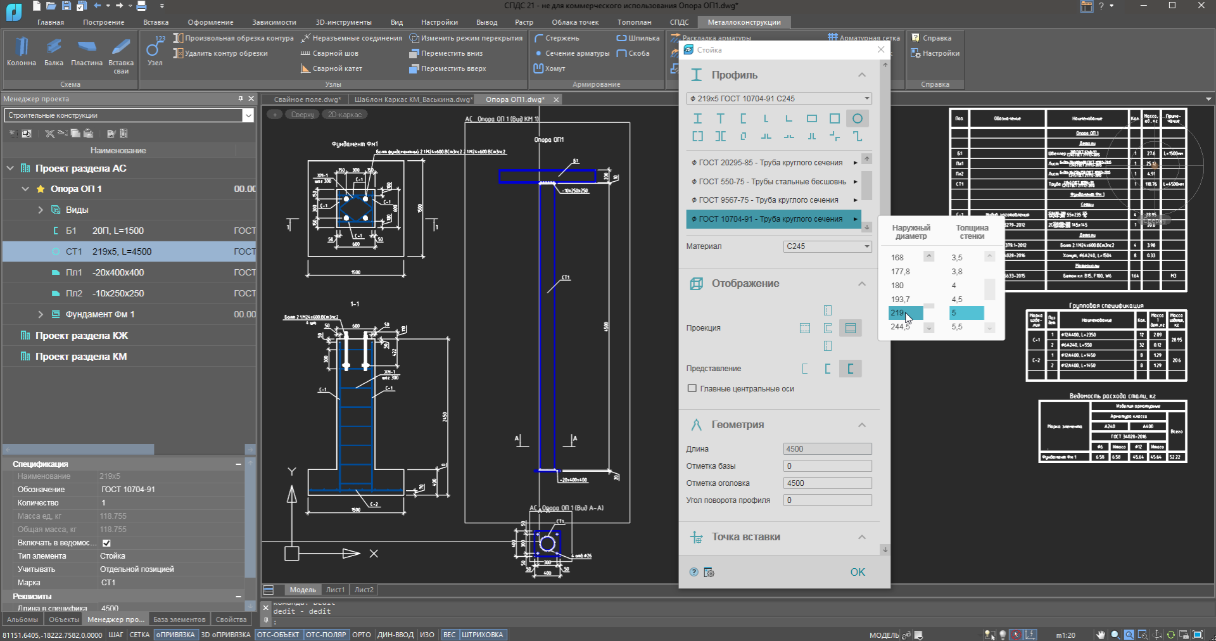Choose the T-section profile shape icon

(720, 118)
